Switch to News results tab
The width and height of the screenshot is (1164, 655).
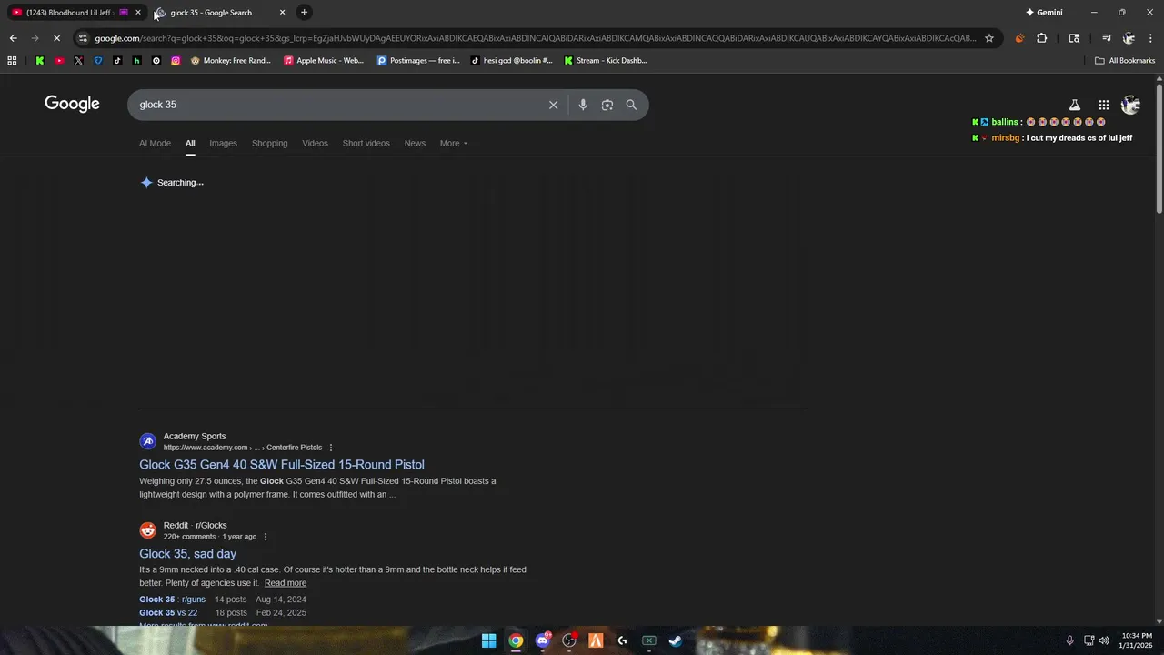click(x=415, y=143)
